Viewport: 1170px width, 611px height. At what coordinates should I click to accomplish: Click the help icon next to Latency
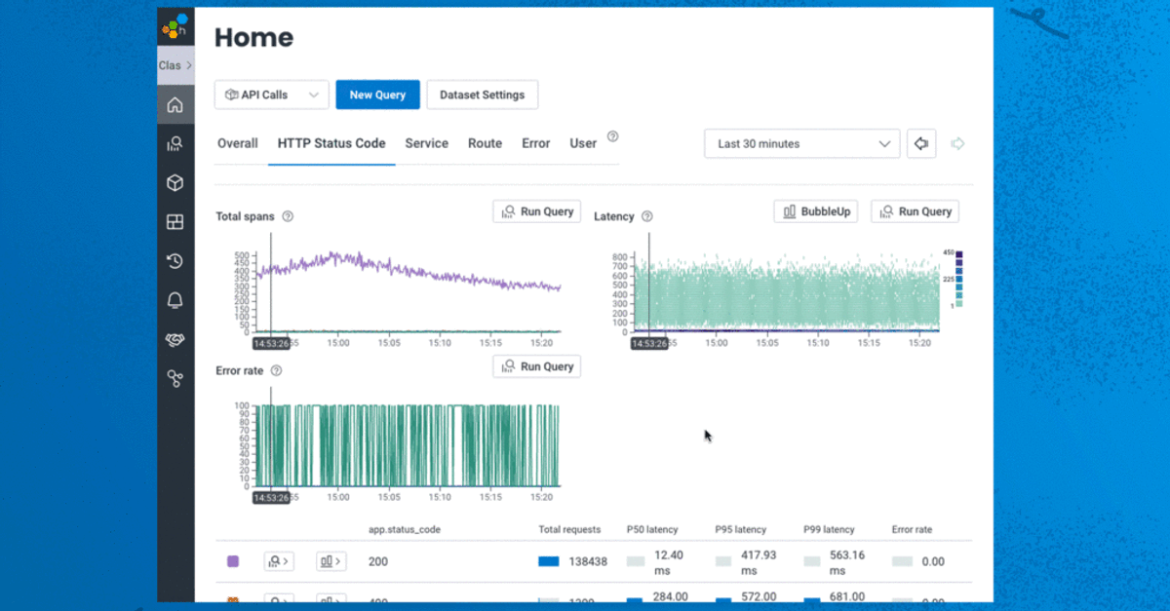647,217
